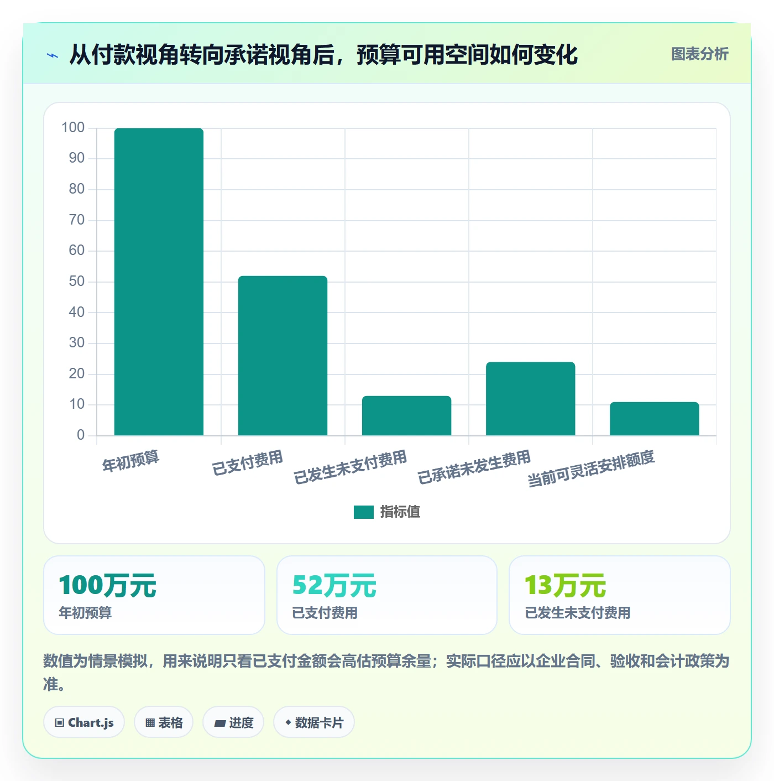Select the 已支付费用 bar in the chart
Viewport: 774px width, 781px height.
pyautogui.click(x=283, y=356)
